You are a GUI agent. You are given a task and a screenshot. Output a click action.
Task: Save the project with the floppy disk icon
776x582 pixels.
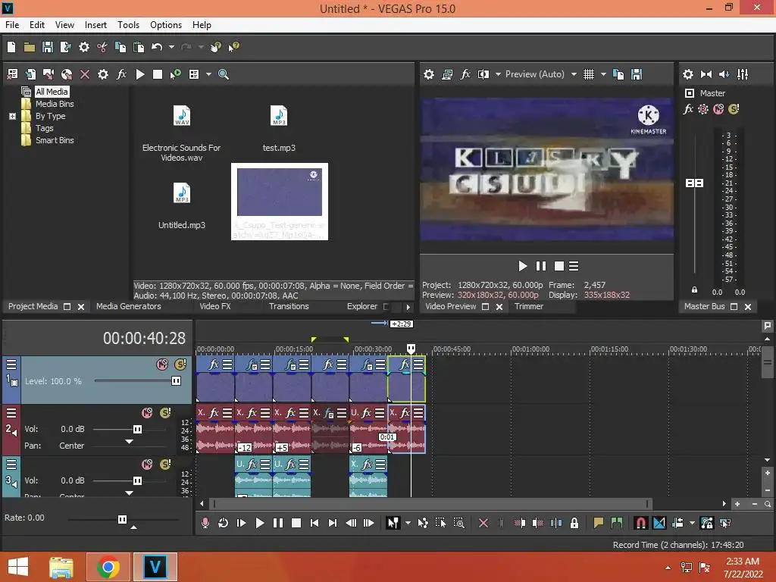click(x=48, y=47)
